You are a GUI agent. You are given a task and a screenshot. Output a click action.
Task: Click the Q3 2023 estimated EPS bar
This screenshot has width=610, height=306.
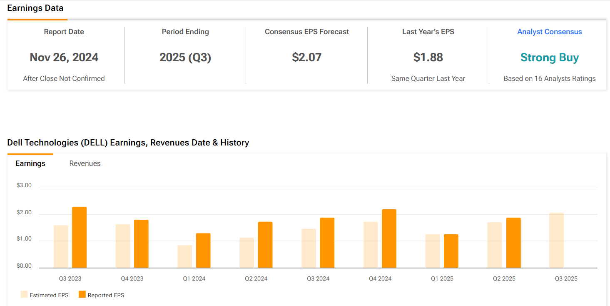61,246
